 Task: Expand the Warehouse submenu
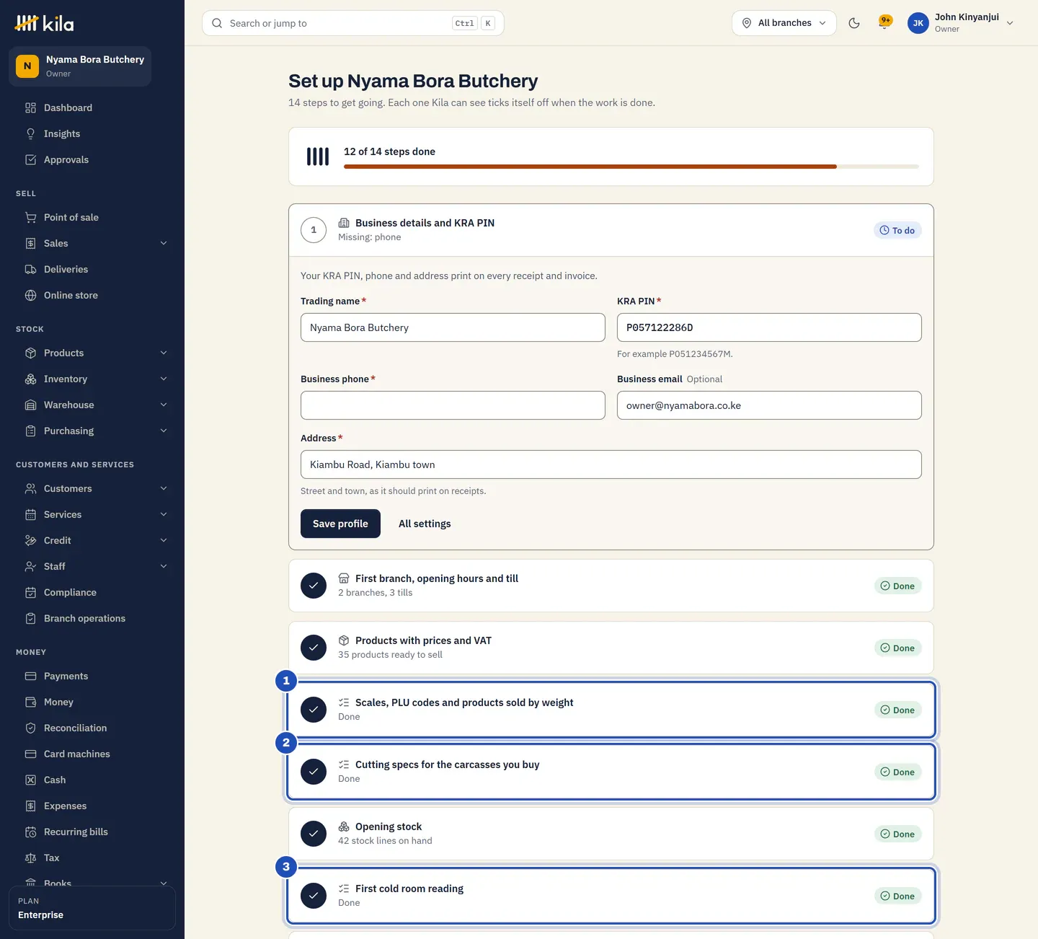click(x=92, y=405)
